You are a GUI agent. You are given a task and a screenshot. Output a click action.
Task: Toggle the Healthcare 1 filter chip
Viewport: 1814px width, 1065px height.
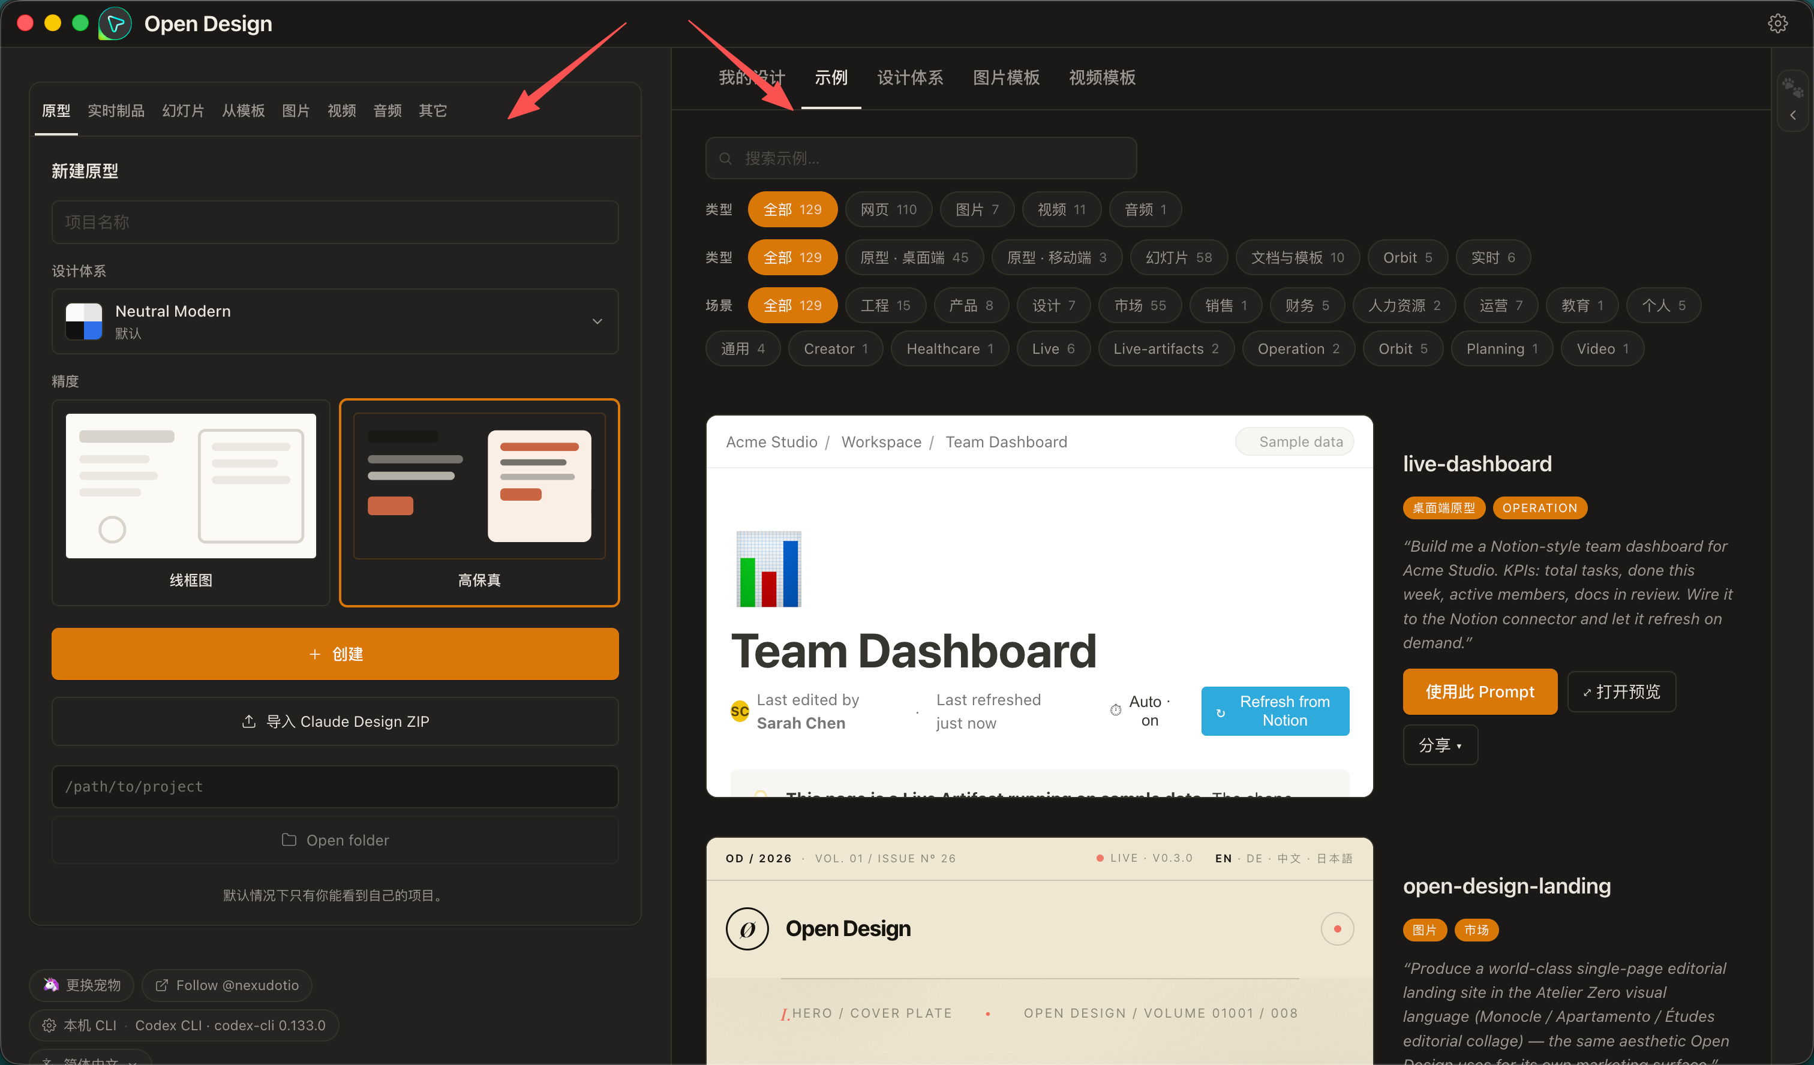click(950, 348)
